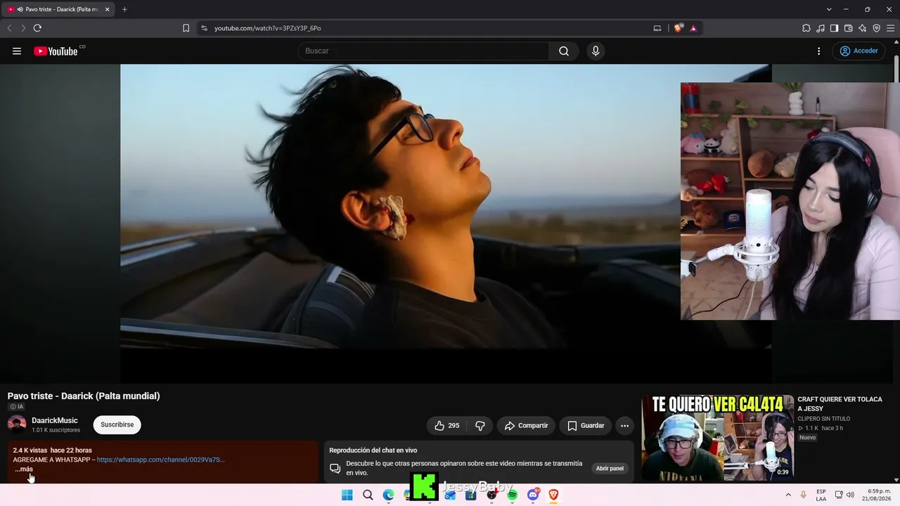
Task: Mute the tab via its speaker icon
Action: 20,9
